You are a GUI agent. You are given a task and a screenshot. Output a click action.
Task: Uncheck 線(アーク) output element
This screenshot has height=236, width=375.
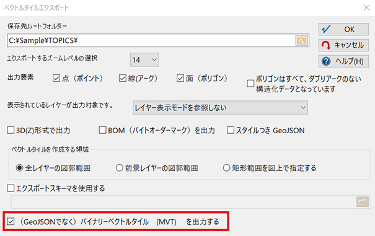123,78
